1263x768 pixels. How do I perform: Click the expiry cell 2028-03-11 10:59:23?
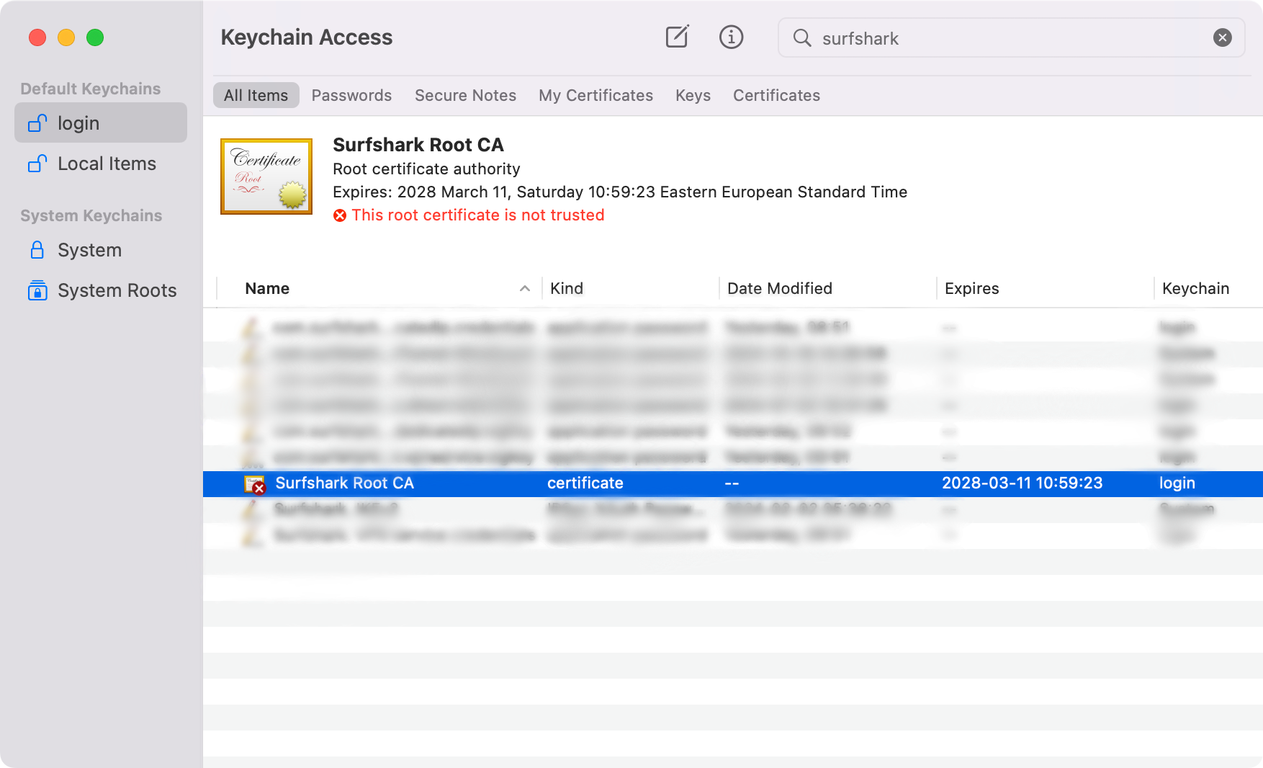[1022, 483]
